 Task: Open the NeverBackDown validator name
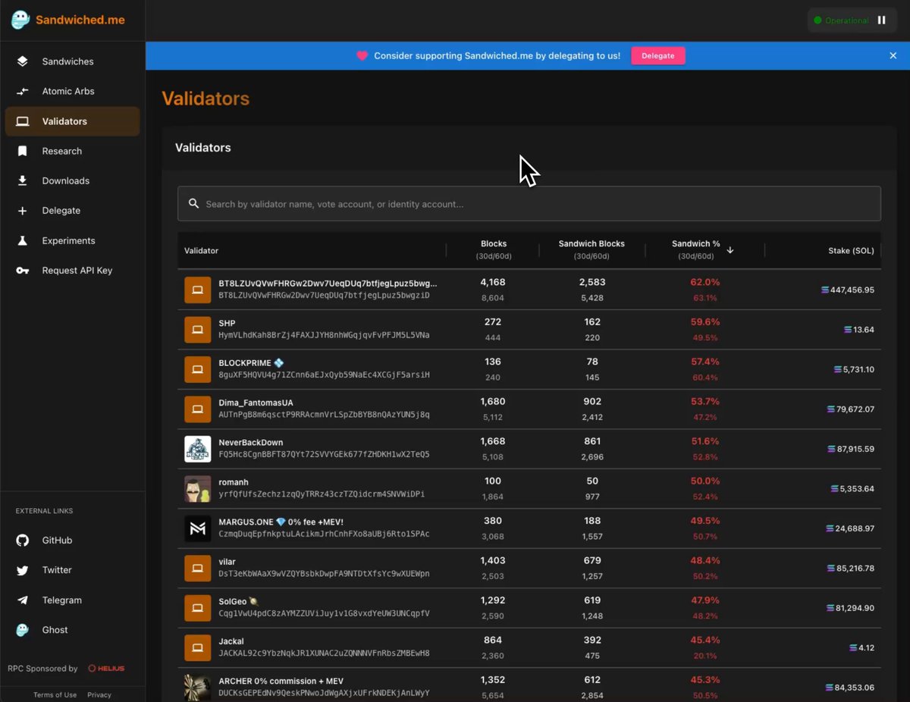pyautogui.click(x=251, y=443)
